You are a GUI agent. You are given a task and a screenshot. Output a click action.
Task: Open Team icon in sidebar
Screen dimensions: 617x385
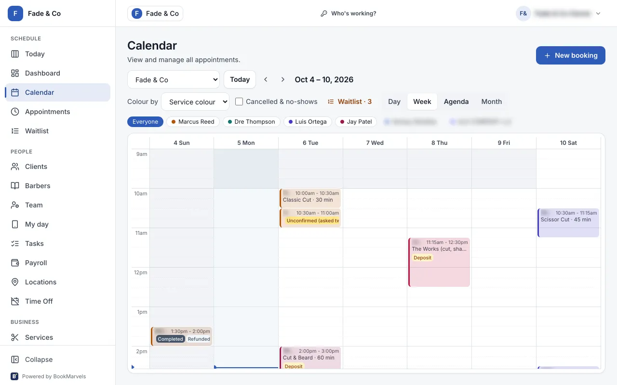[x=15, y=205]
